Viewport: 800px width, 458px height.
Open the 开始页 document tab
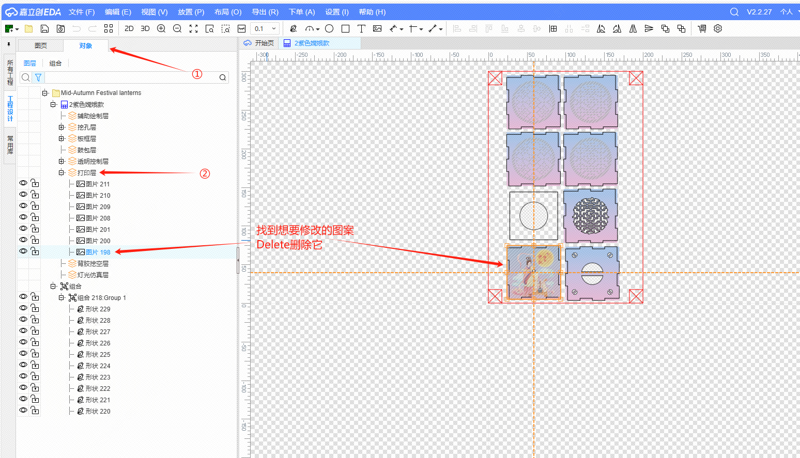click(259, 43)
